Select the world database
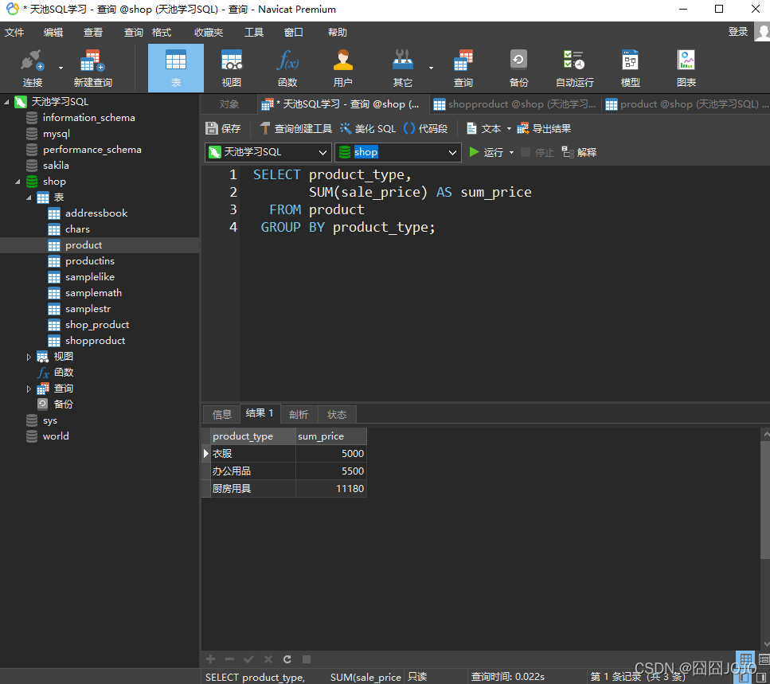770x684 pixels. pyautogui.click(x=56, y=436)
